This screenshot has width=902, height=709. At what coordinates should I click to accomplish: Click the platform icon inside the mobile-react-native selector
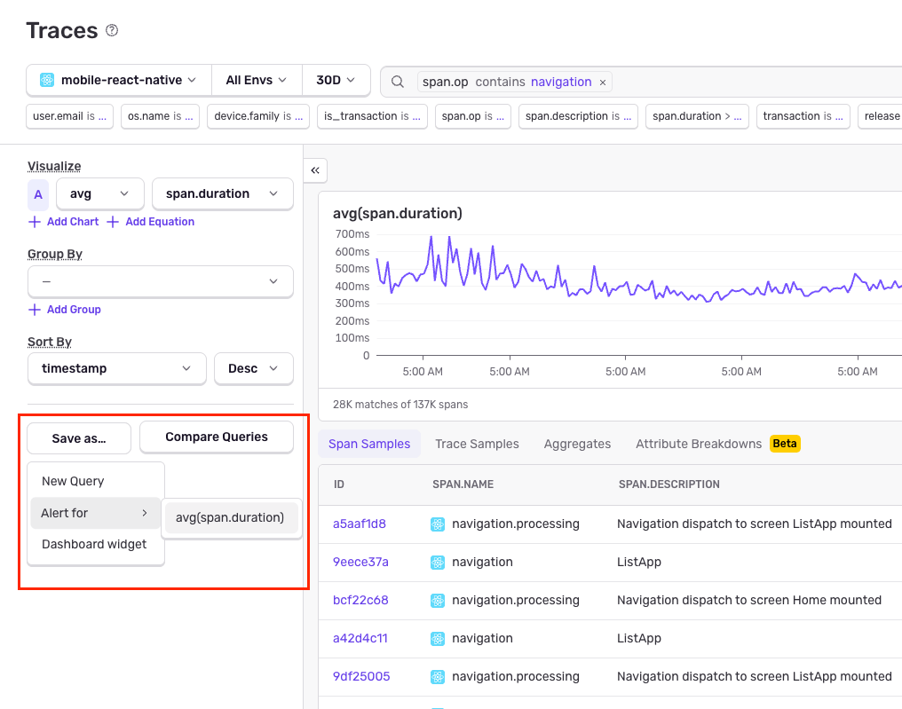click(47, 80)
